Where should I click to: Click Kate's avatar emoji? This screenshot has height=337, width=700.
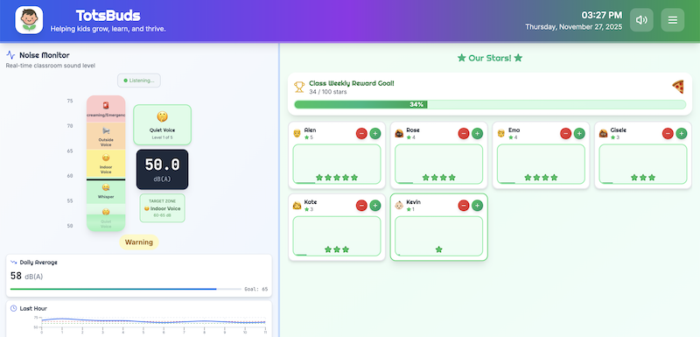[297, 206]
